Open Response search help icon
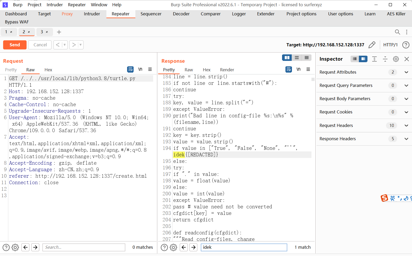 click(164, 247)
